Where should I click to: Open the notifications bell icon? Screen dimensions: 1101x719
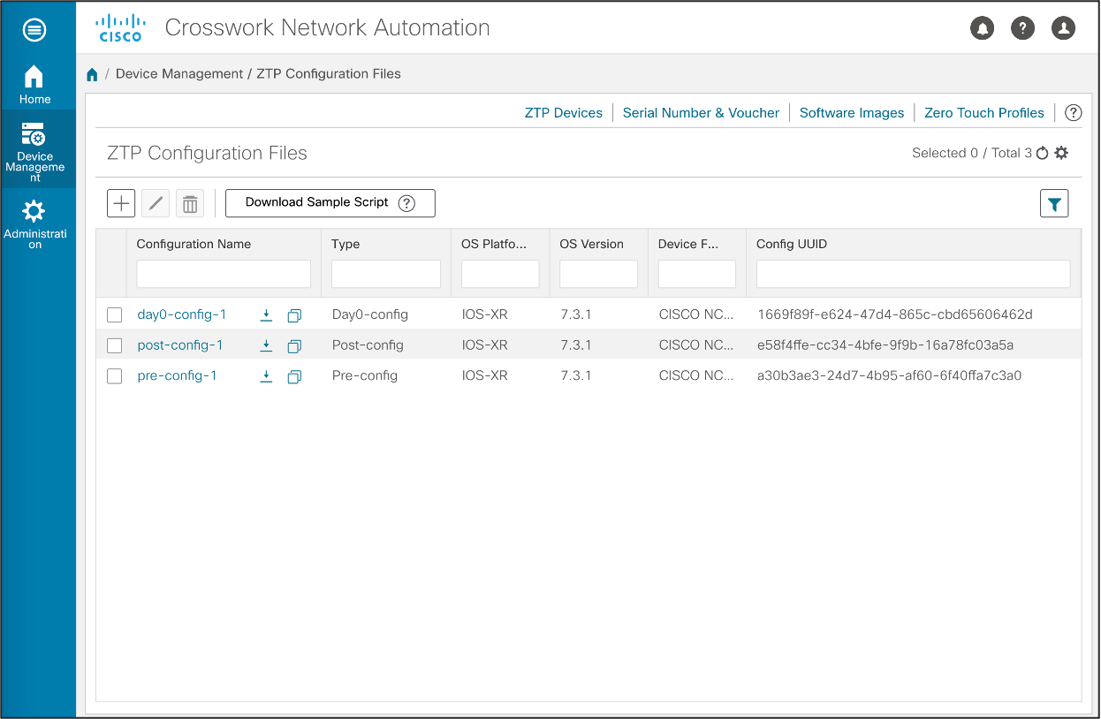[982, 28]
